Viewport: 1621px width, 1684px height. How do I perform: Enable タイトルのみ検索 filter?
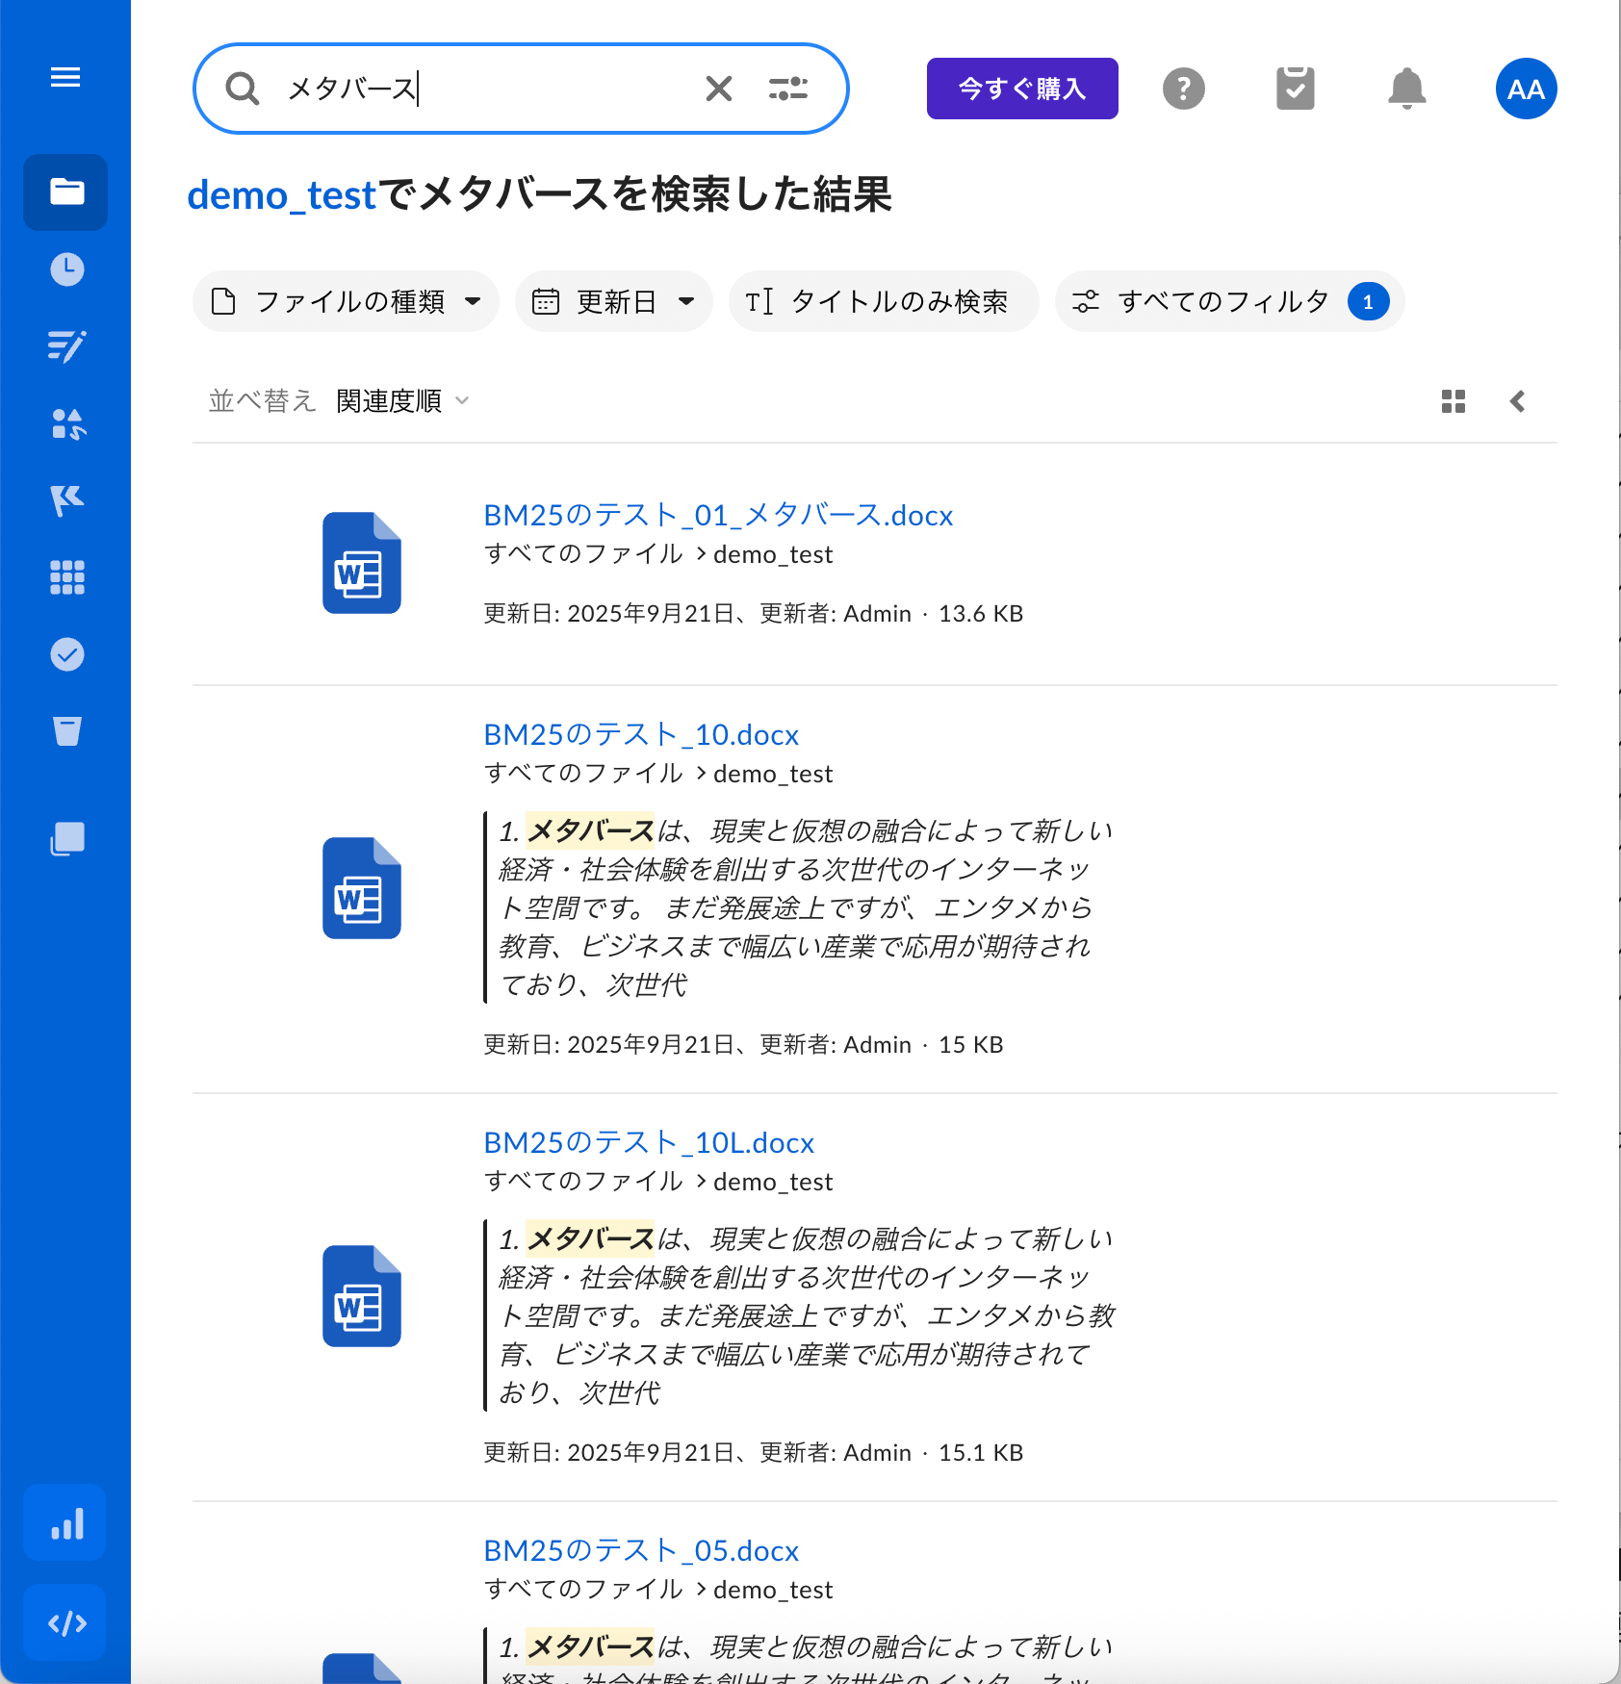tap(883, 301)
